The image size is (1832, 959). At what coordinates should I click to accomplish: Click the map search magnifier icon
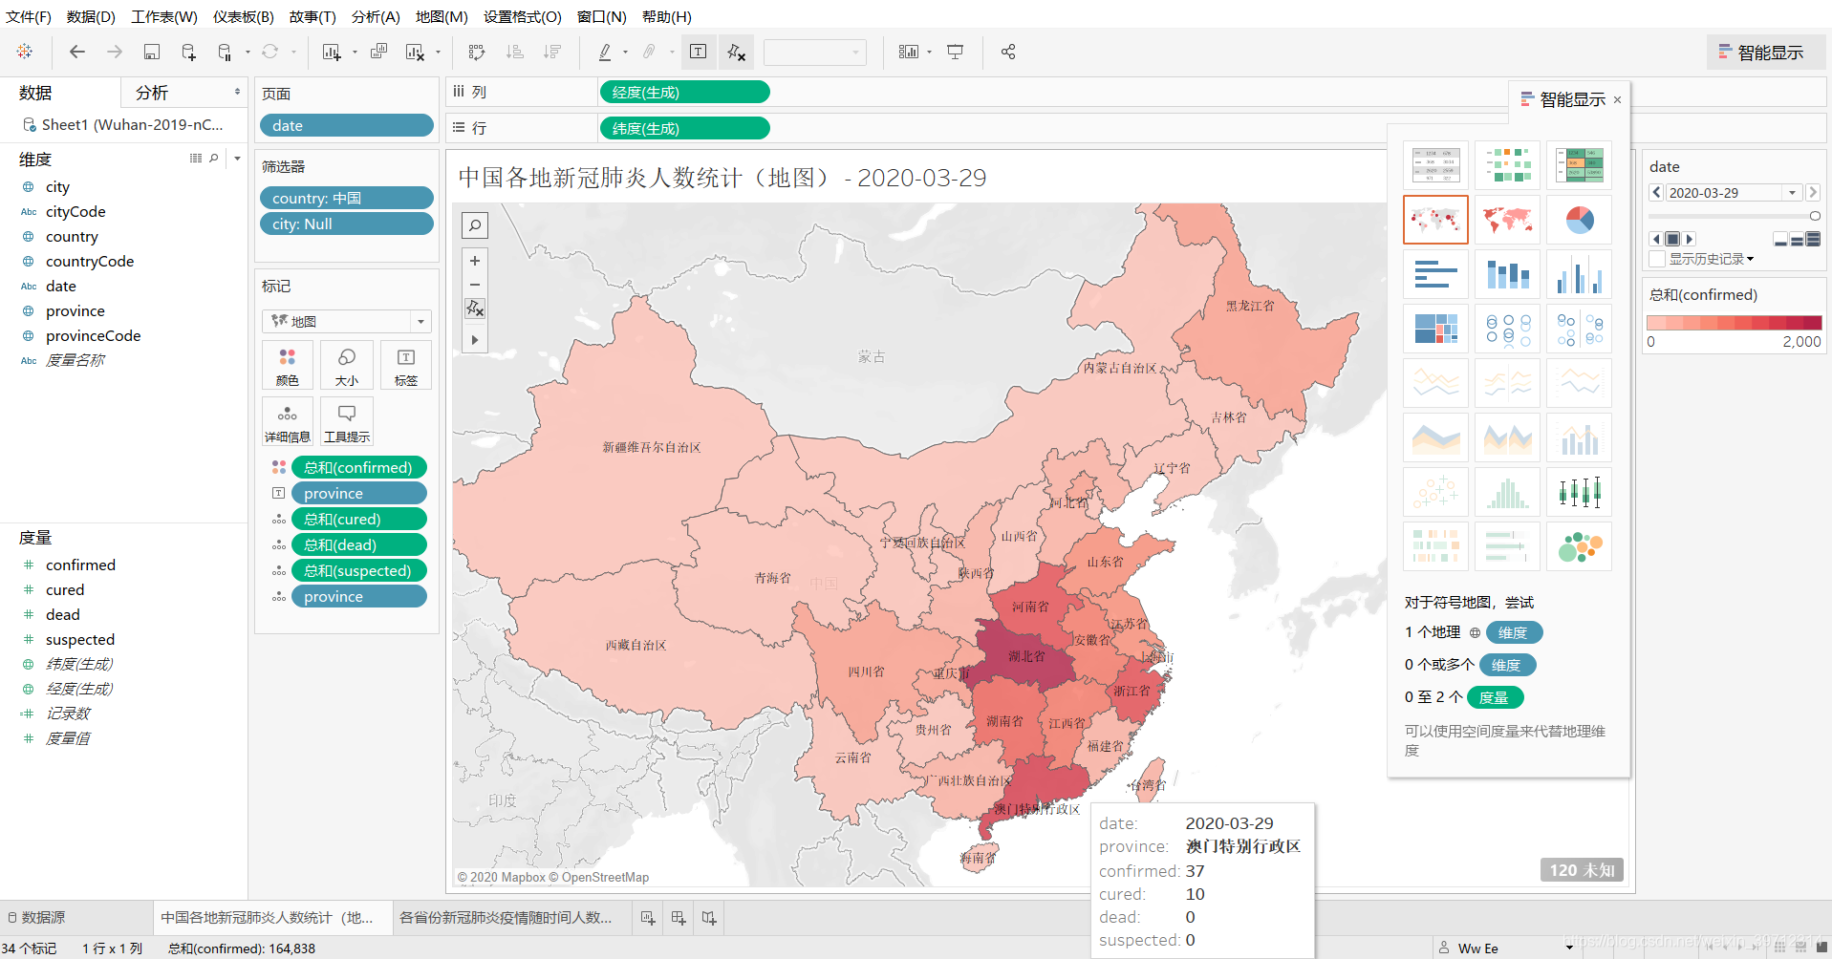(x=475, y=225)
